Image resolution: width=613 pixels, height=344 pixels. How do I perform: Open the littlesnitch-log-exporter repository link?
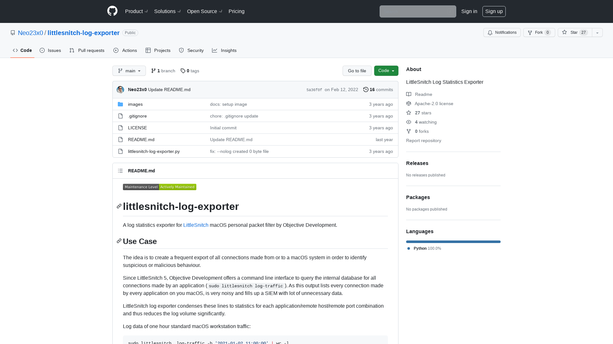84,33
